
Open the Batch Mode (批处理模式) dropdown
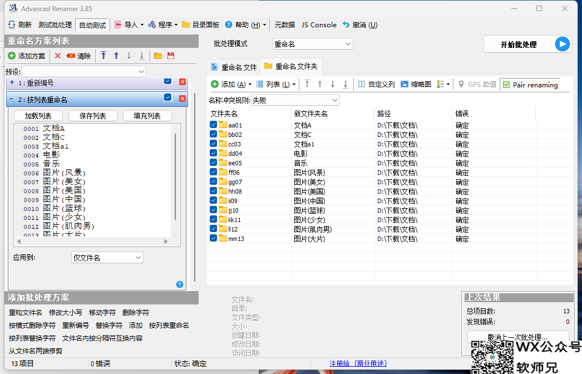pos(313,44)
